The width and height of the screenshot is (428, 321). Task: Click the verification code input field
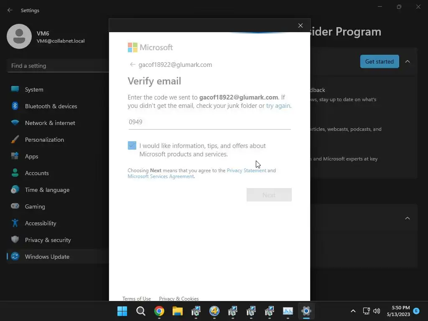210,122
